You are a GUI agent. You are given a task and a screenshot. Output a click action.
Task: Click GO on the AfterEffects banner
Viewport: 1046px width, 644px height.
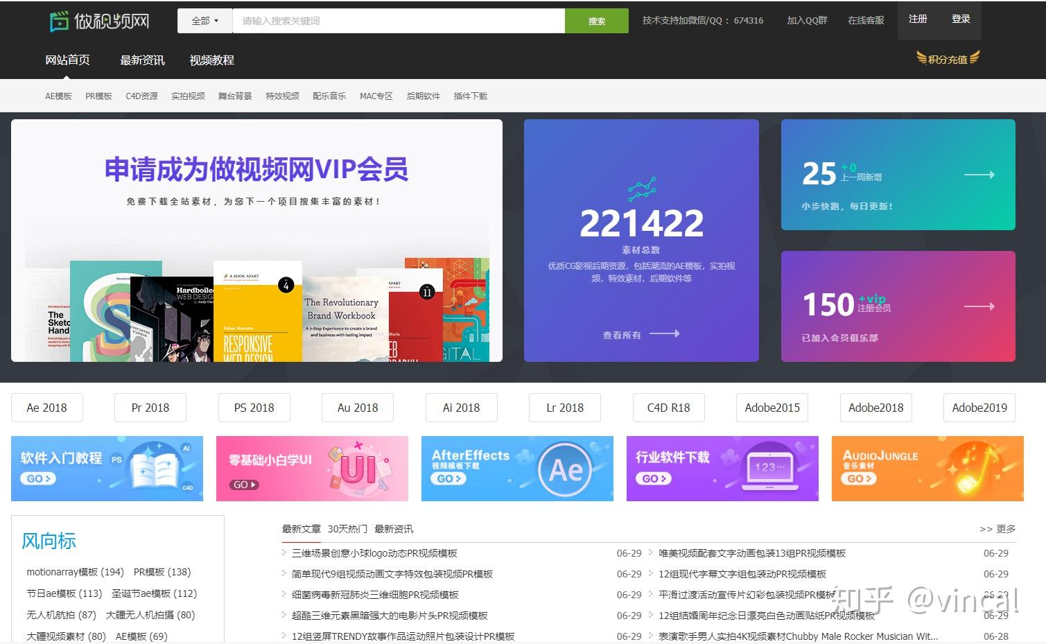click(448, 478)
